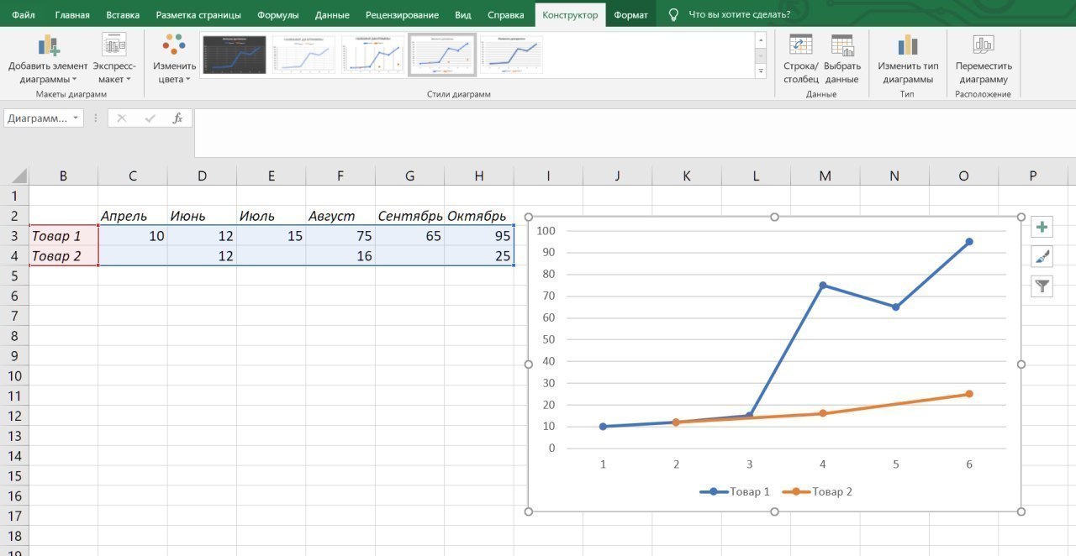
Task: Open the Name Box dropdown arrow
Action: 76,118
